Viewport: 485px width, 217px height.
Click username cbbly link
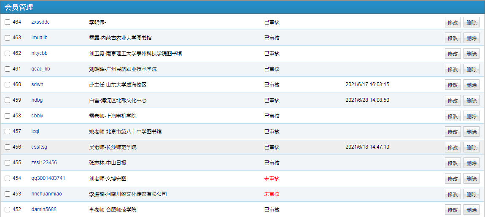tap(37, 116)
